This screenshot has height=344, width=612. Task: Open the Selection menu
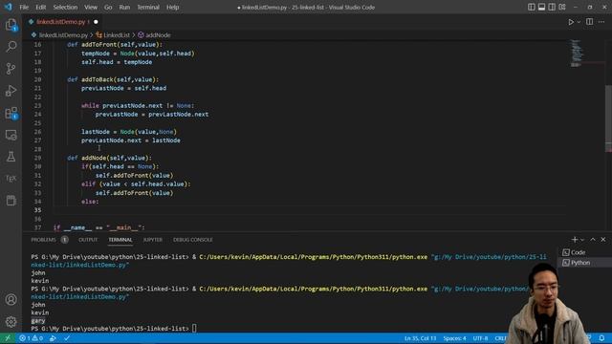[x=65, y=7]
